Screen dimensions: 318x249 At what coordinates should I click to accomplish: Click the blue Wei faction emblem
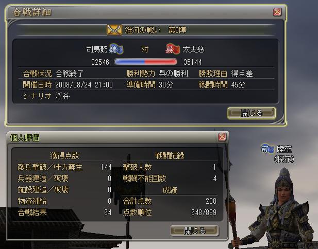116,49
